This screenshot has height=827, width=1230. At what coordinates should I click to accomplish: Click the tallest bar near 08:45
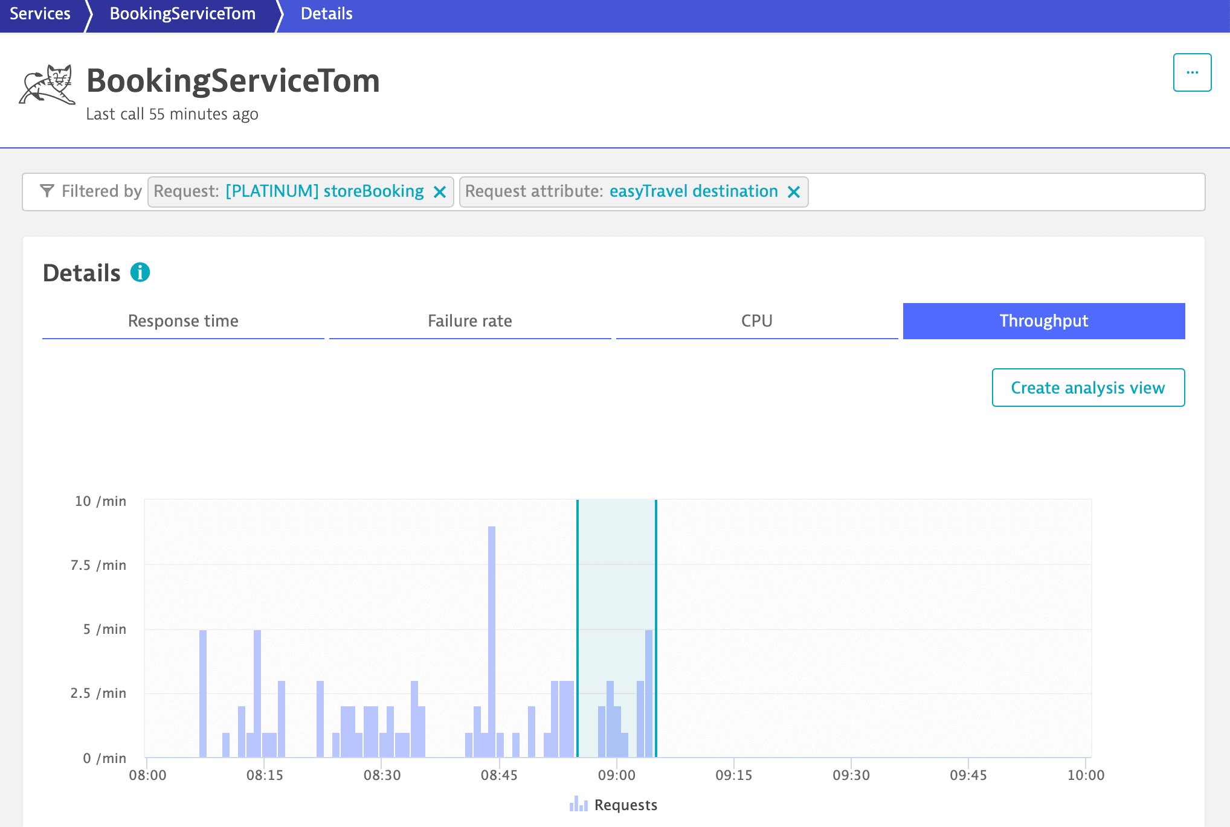492,640
